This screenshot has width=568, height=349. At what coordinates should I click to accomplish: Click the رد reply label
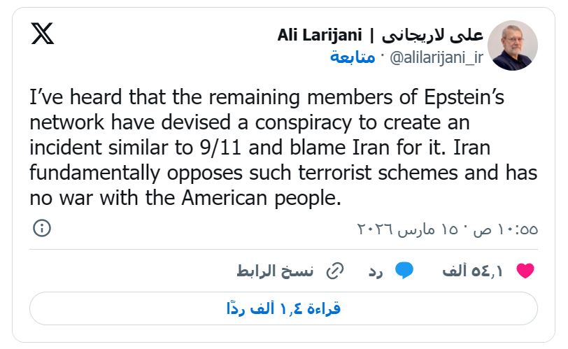pyautogui.click(x=376, y=271)
